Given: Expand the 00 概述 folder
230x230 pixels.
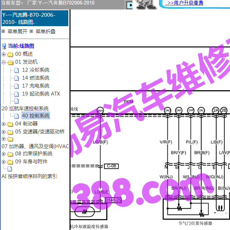Looking at the screenshot, I should pos(3,54).
